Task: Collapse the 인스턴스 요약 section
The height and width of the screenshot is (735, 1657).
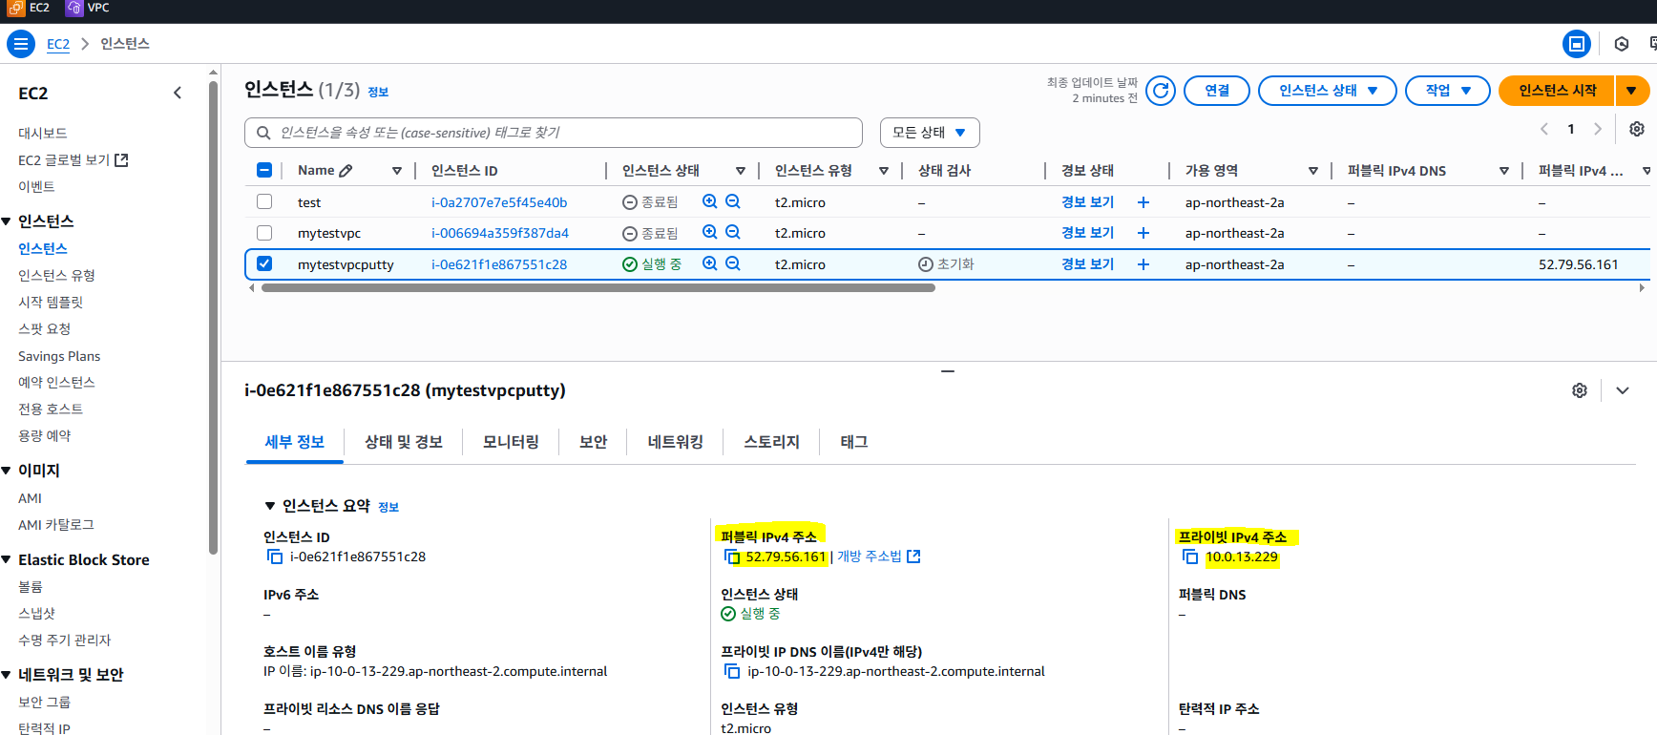Action: (270, 506)
